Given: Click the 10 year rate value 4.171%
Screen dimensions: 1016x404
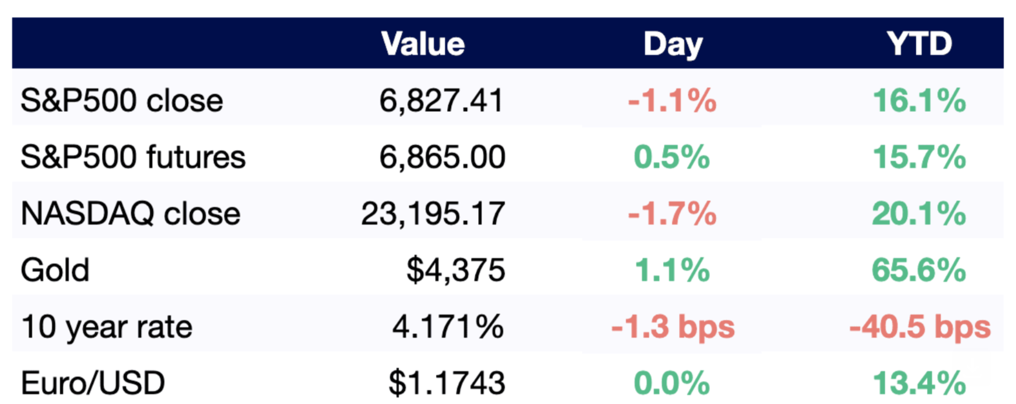Looking at the screenshot, I should [x=448, y=327].
